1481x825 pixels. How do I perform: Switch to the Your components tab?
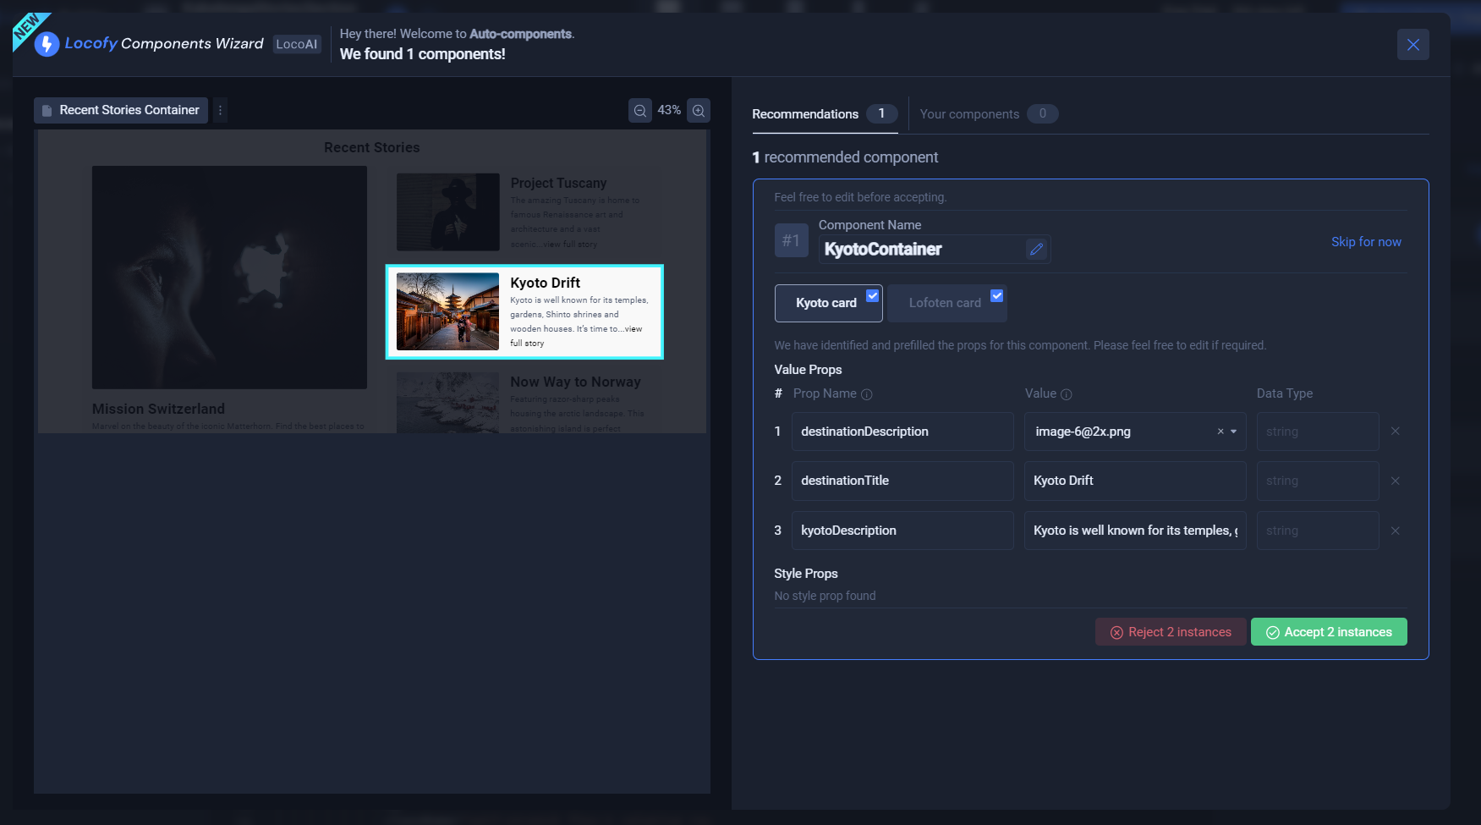point(968,113)
